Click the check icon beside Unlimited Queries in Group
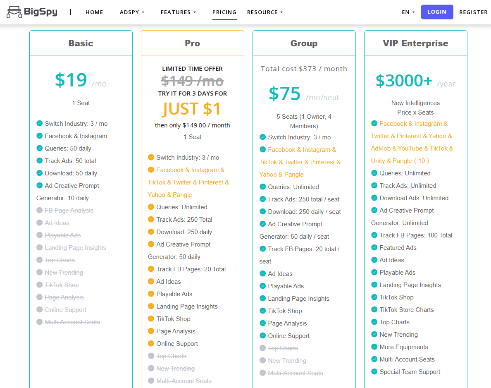Image resolution: width=491 pixels, height=388 pixels. point(263,187)
